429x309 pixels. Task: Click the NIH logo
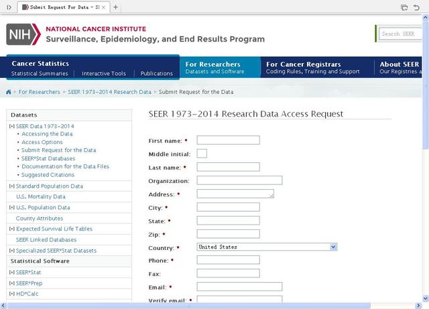(x=23, y=34)
